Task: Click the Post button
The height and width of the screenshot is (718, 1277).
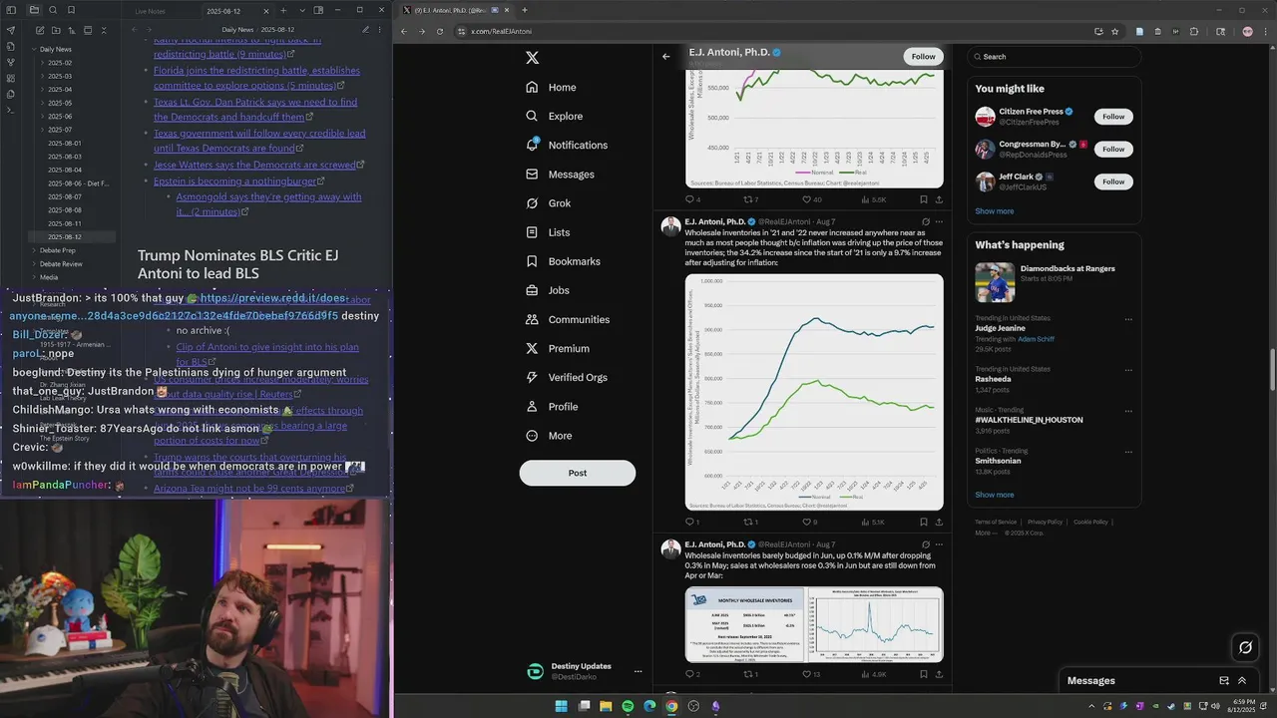Action: pos(577,473)
